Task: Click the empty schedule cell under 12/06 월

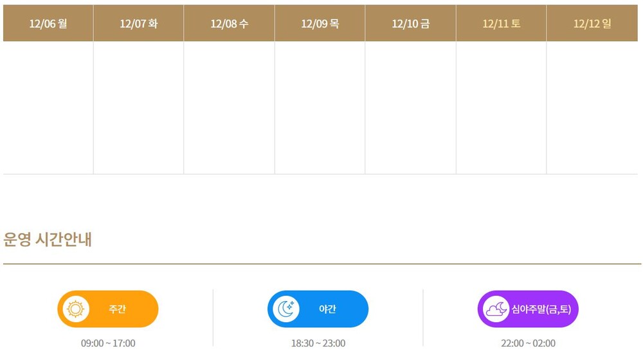Action: (x=48, y=108)
